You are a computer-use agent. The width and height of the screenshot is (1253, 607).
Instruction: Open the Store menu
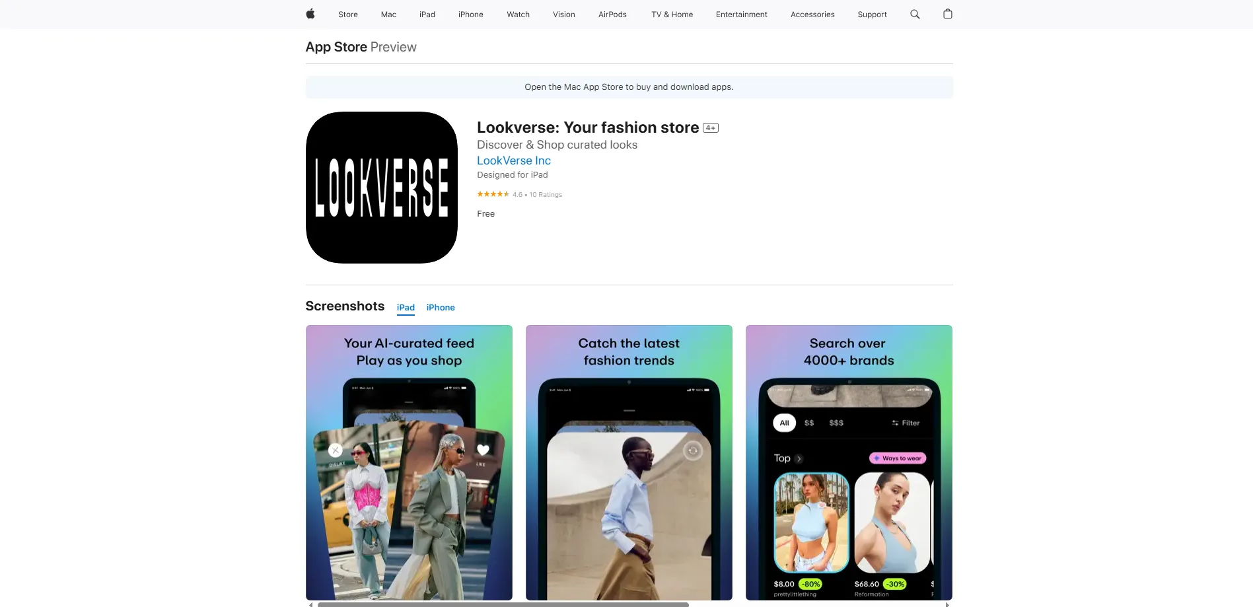pyautogui.click(x=348, y=15)
